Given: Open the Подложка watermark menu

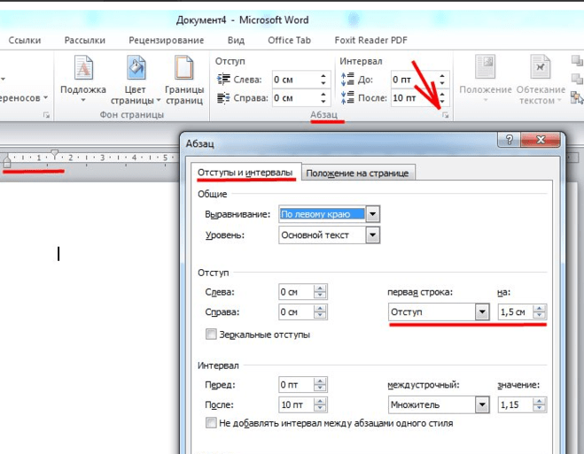Looking at the screenshot, I should 83,79.
